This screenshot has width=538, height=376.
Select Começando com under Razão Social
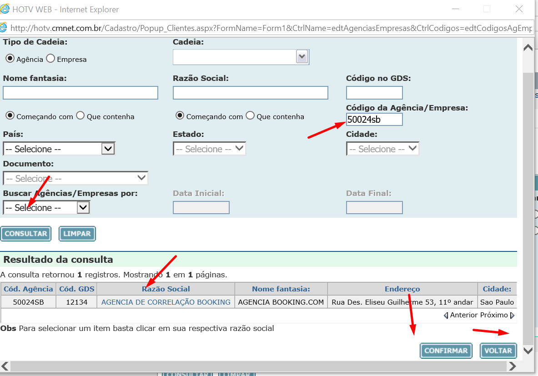click(x=180, y=115)
